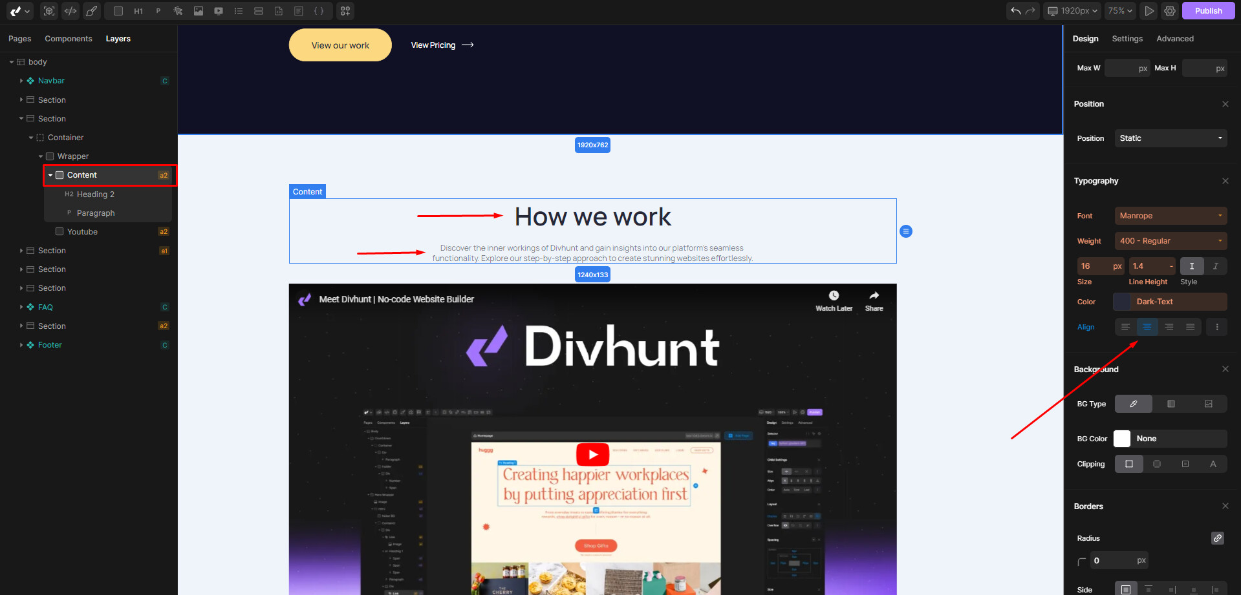Set BG Type to image
Screen dimensions: 1241x595
click(x=1209, y=404)
